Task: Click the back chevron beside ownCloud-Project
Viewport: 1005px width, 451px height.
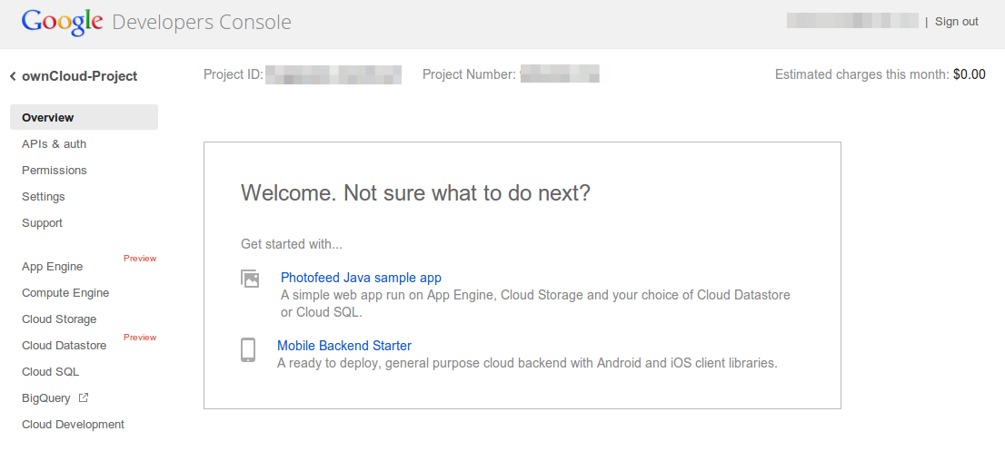Action: click(x=13, y=77)
